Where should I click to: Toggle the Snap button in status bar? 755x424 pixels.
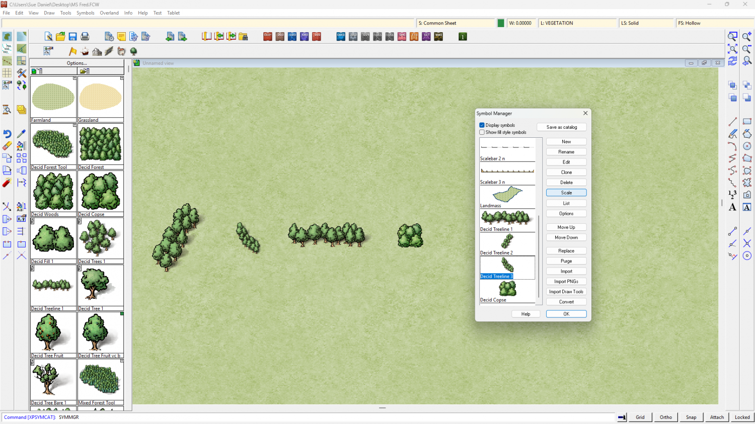tap(691, 417)
